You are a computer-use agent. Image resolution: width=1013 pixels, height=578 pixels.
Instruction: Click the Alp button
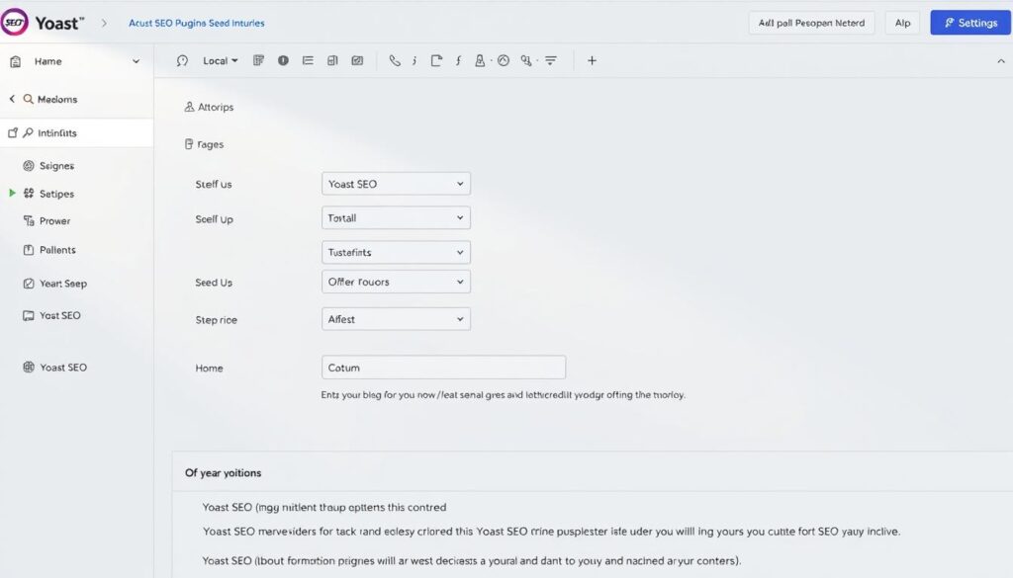pyautogui.click(x=902, y=23)
